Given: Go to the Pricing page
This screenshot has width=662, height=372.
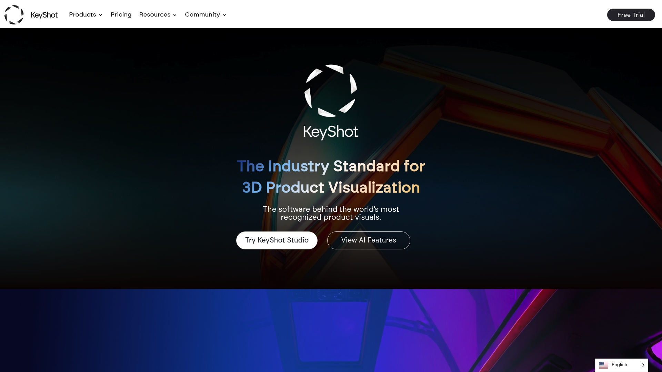Looking at the screenshot, I should 121,14.
